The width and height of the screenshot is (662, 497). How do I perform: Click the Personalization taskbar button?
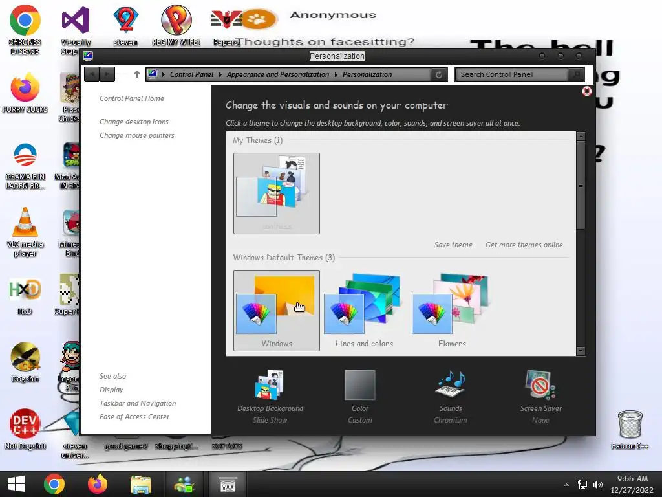[228, 484]
